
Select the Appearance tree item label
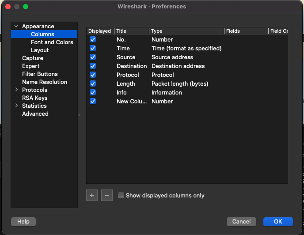[x=38, y=26]
